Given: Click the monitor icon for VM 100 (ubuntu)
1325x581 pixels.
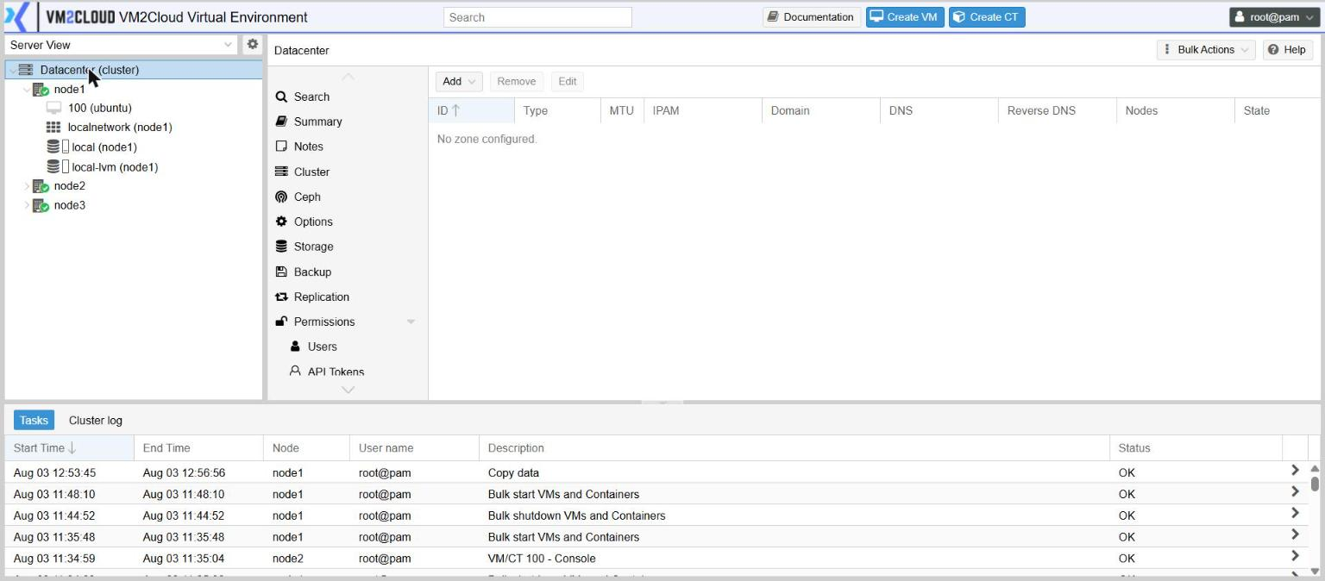Looking at the screenshot, I should [53, 109].
